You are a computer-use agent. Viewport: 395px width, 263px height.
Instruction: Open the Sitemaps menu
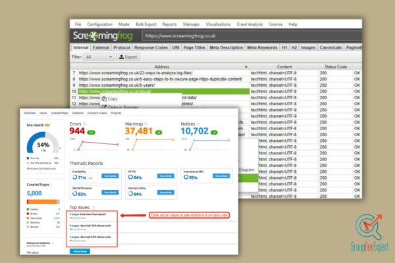tap(191, 24)
